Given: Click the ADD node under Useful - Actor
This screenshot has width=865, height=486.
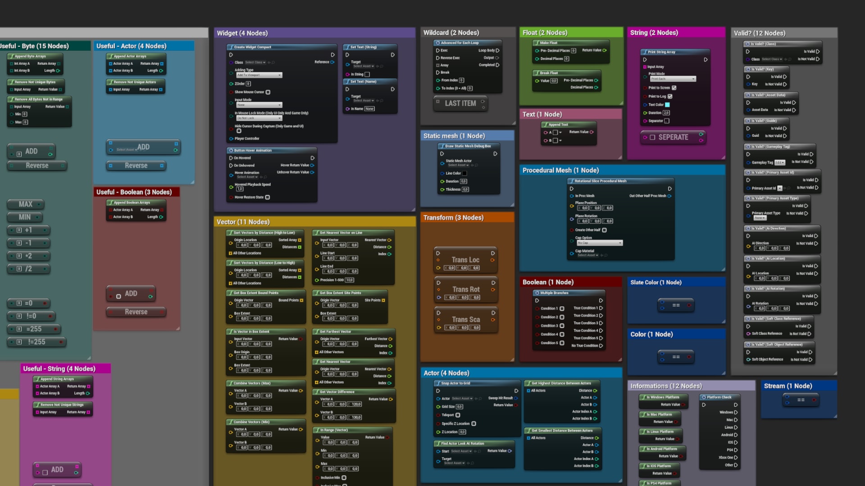Looking at the screenshot, I should 143,147.
